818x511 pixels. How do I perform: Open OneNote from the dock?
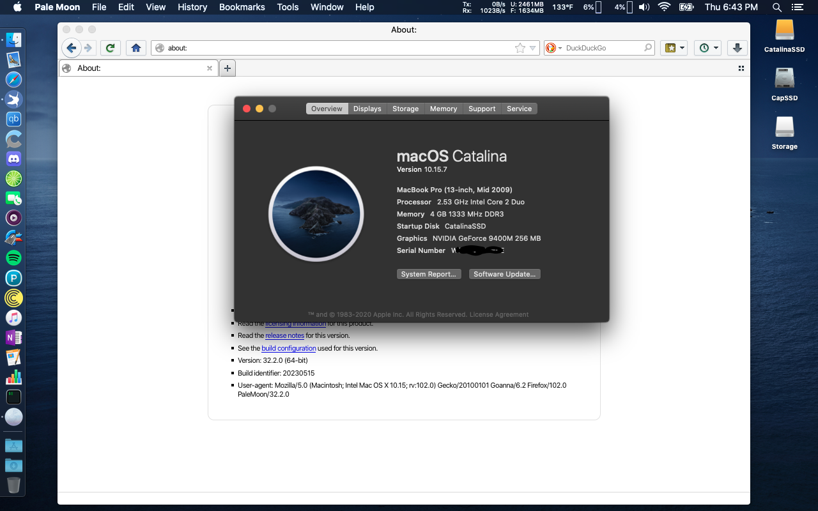(13, 337)
